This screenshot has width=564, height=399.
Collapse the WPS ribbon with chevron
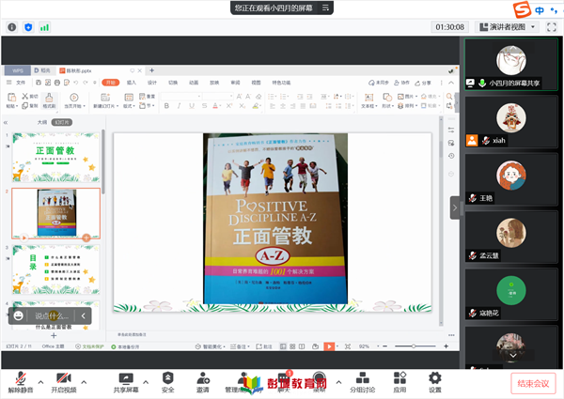coord(451,83)
